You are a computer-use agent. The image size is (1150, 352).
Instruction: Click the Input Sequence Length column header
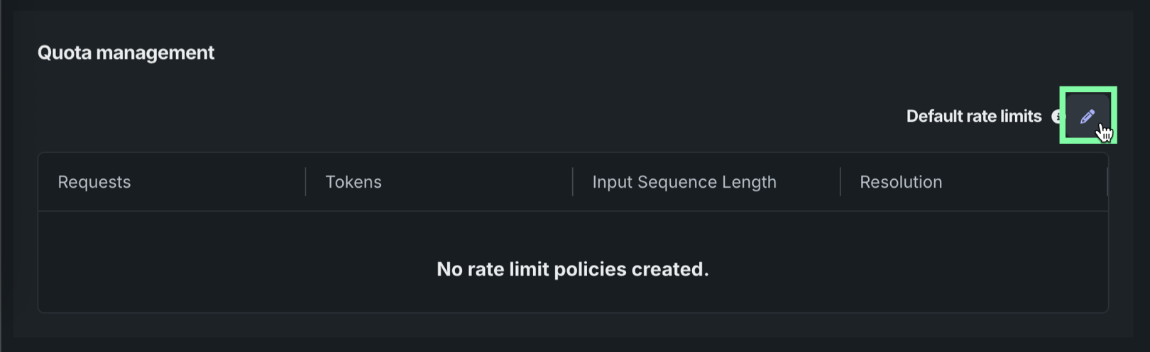684,182
